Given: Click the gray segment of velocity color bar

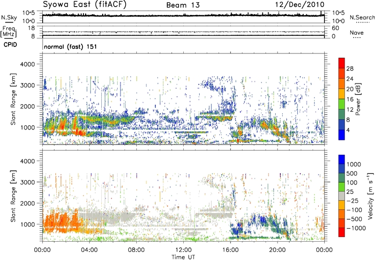Looking at the screenshot, I should click(x=342, y=196).
